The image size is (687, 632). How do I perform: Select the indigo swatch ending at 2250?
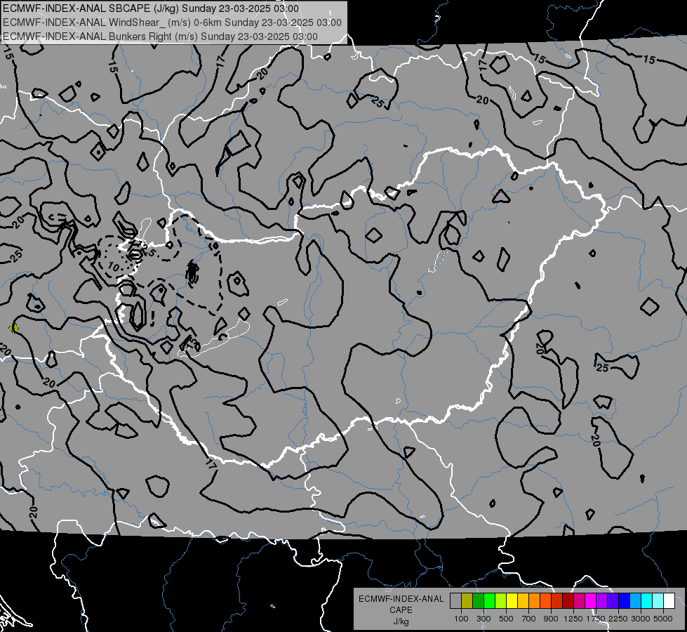pos(613,601)
